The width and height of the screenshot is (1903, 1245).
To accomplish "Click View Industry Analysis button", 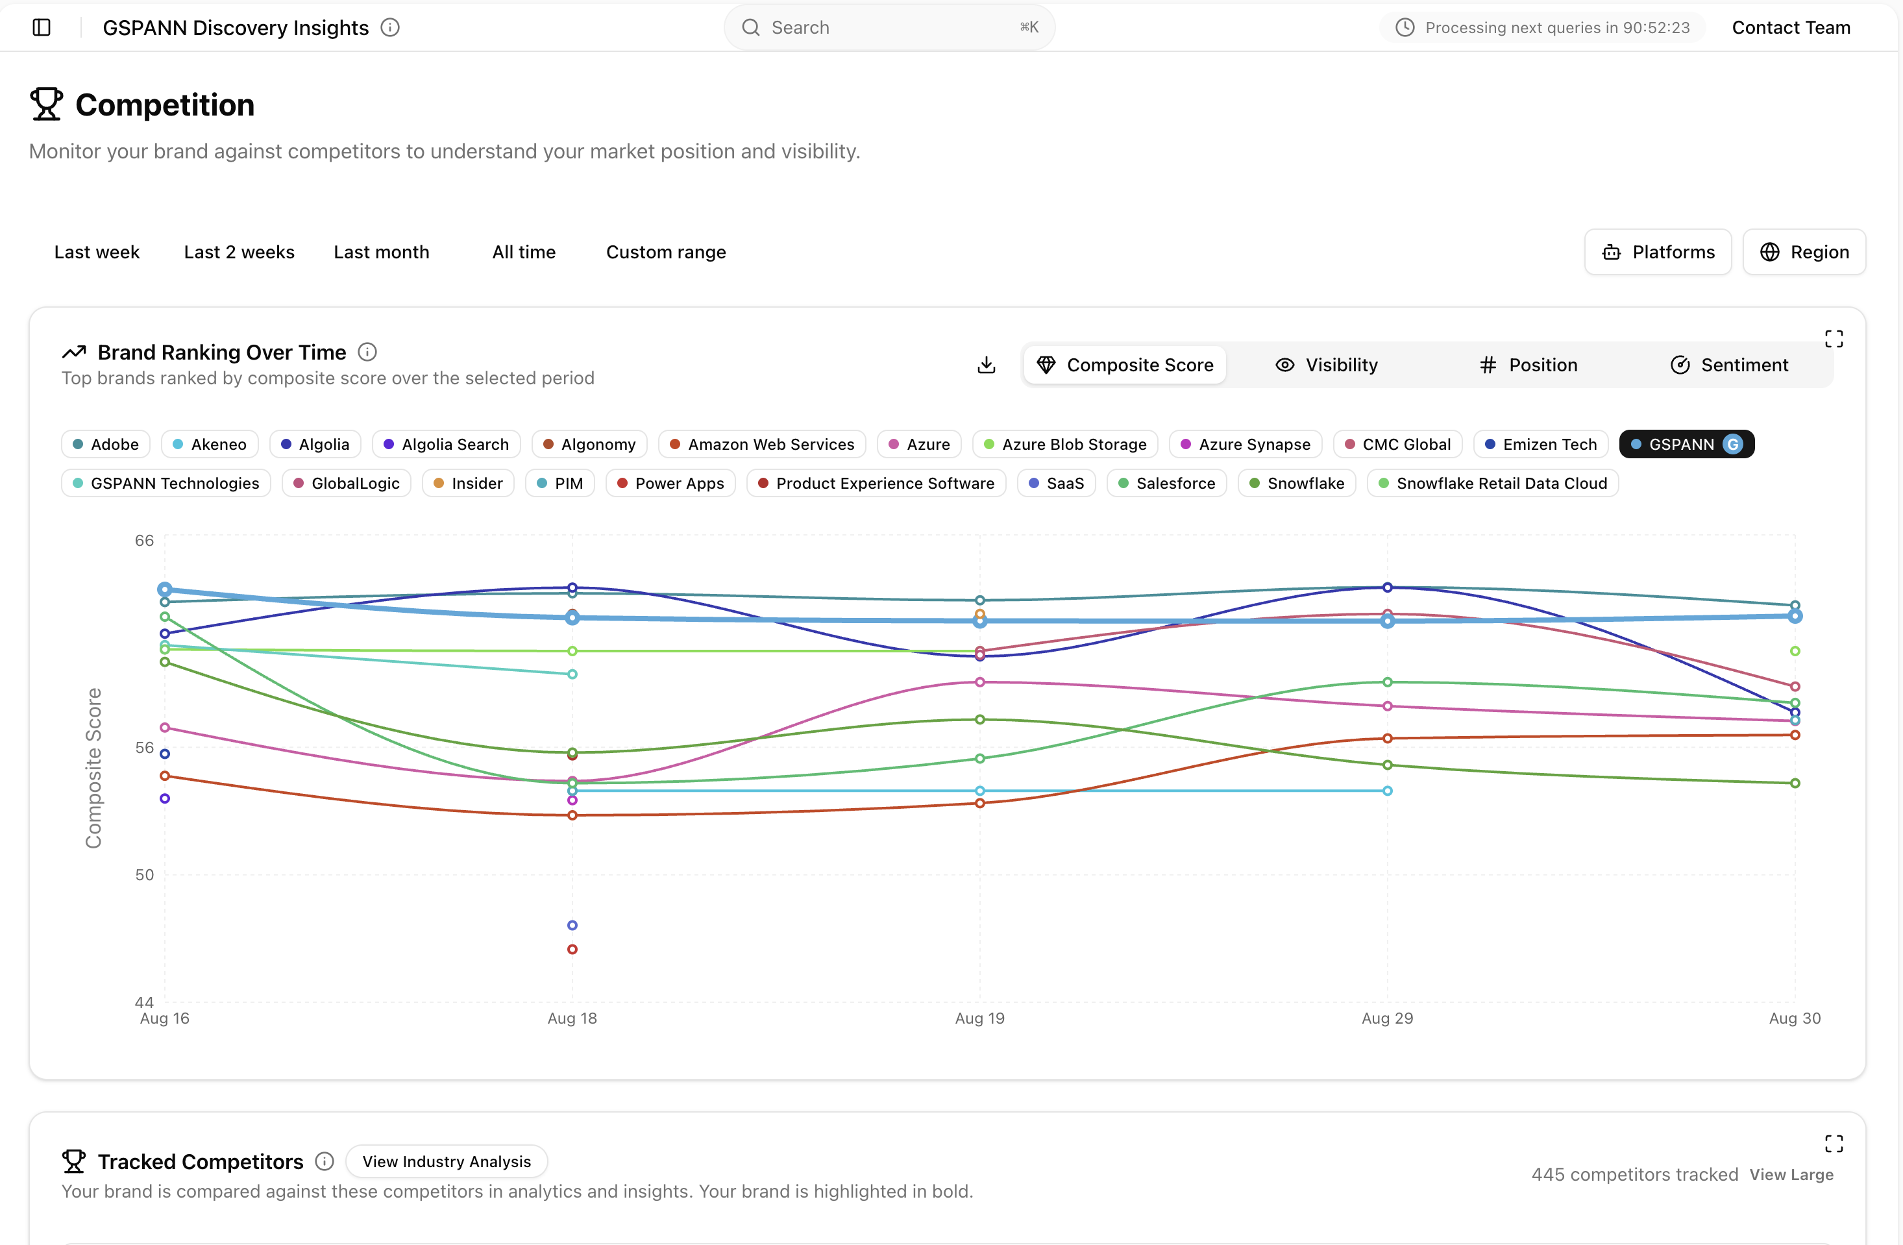I will (x=446, y=1161).
